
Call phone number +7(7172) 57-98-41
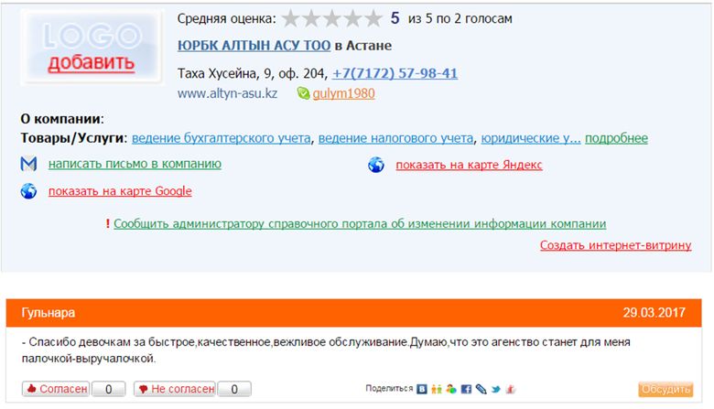point(395,73)
